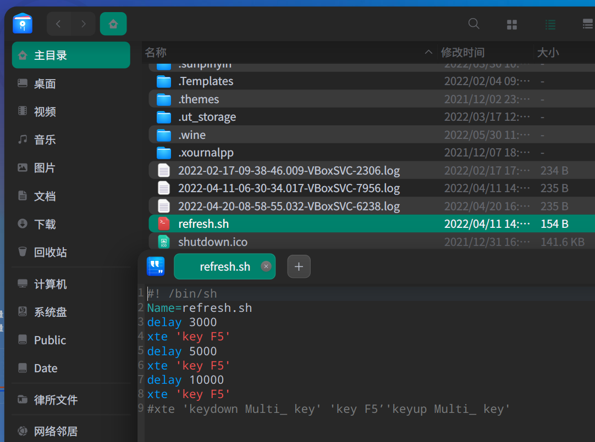595x442 pixels.
Task: Navigate forward with right arrow
Action: coord(83,24)
